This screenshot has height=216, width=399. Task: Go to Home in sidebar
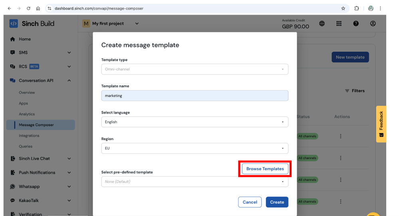[x=24, y=39]
